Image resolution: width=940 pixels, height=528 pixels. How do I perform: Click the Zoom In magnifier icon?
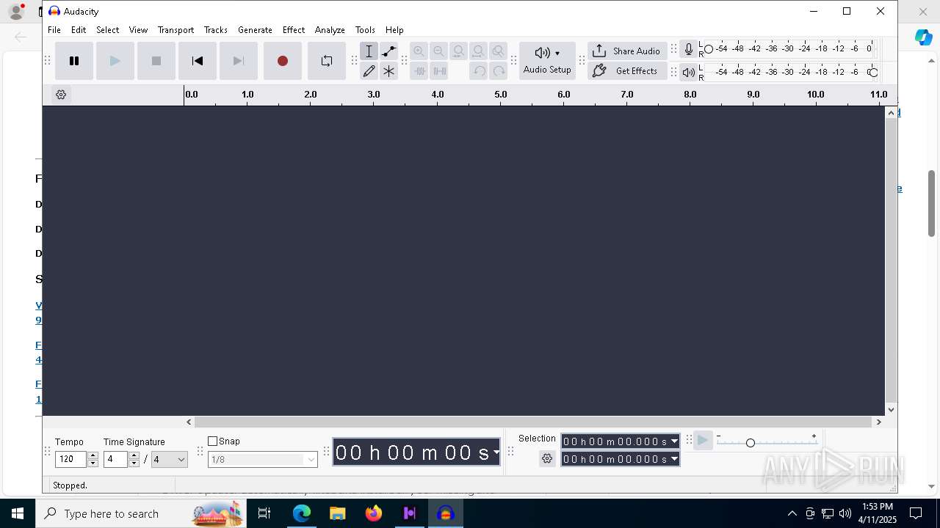(419, 51)
